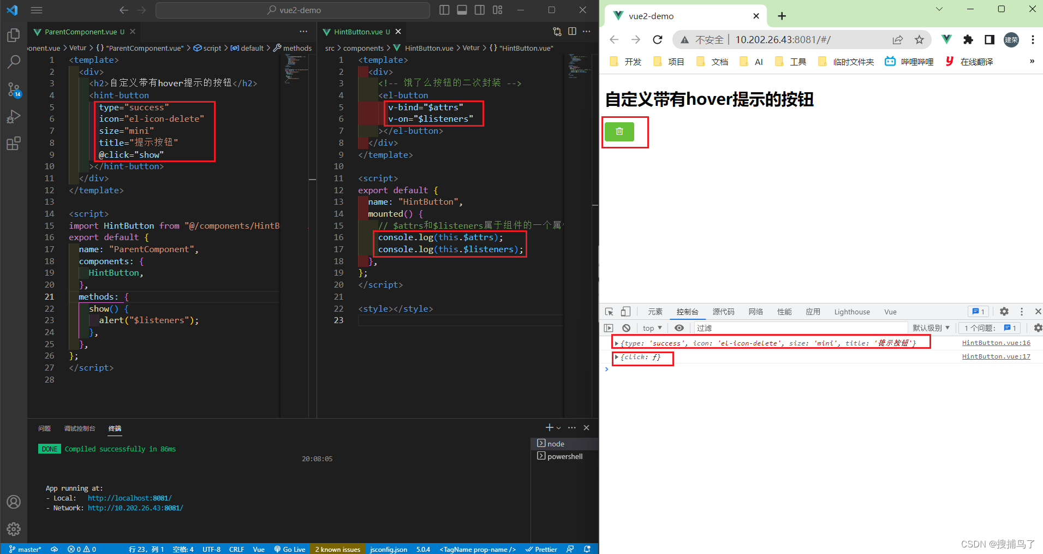This screenshot has height=554, width=1043.
Task: Click the Chrome address bar URL
Action: click(783, 39)
